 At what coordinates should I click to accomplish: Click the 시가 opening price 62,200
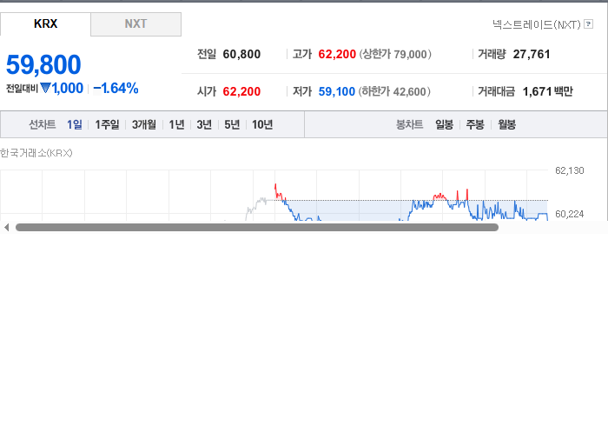tap(241, 91)
